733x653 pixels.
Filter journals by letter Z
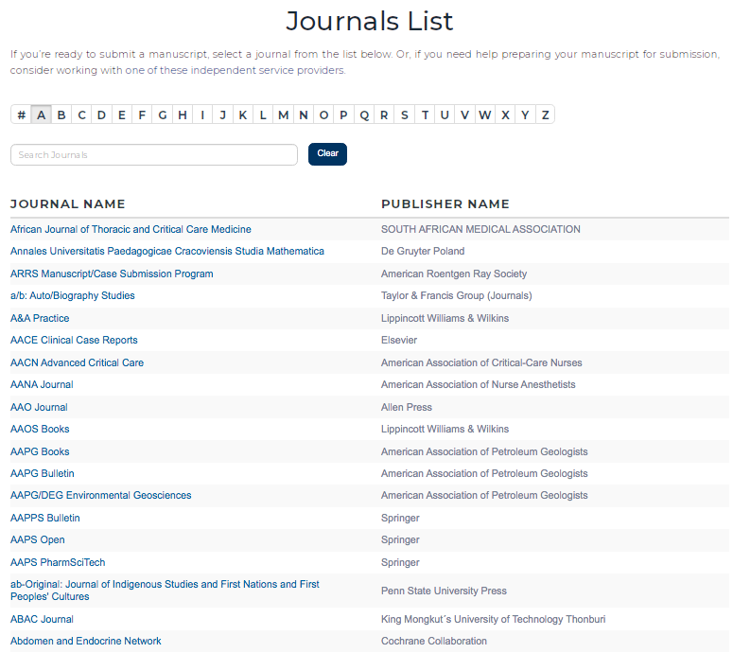pyautogui.click(x=545, y=115)
